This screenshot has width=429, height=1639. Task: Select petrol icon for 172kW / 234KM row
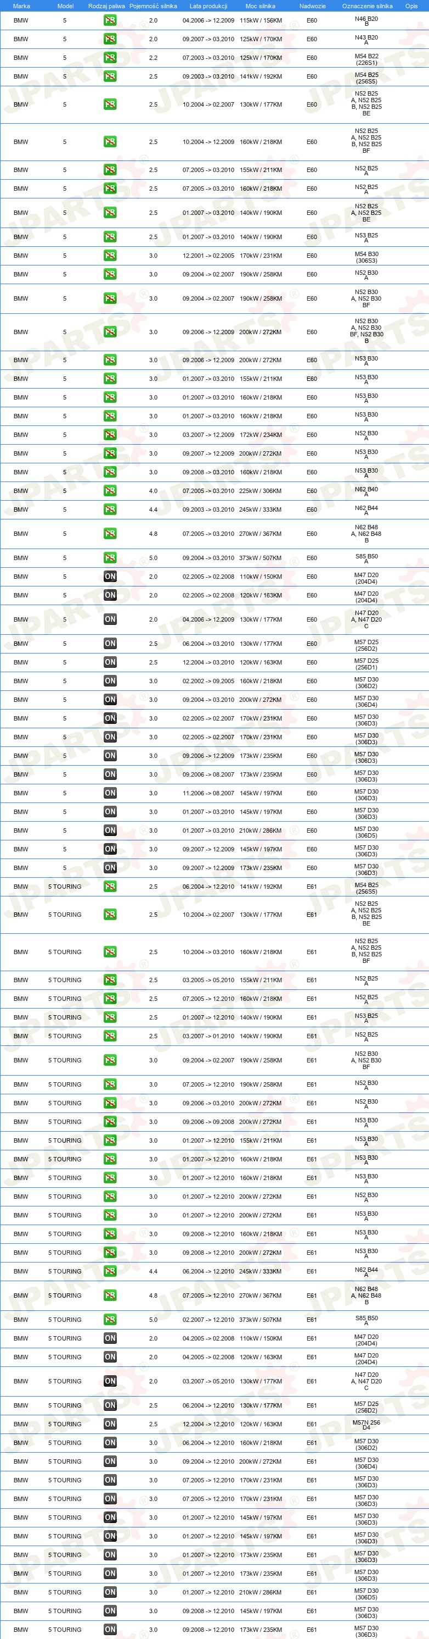(110, 435)
